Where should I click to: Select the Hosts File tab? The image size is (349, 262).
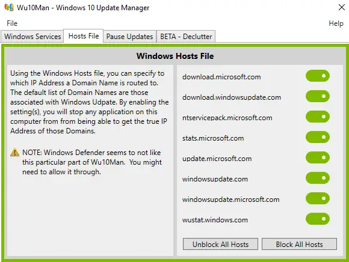[84, 36]
